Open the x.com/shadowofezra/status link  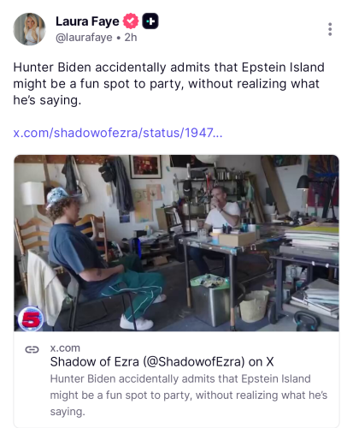118,133
